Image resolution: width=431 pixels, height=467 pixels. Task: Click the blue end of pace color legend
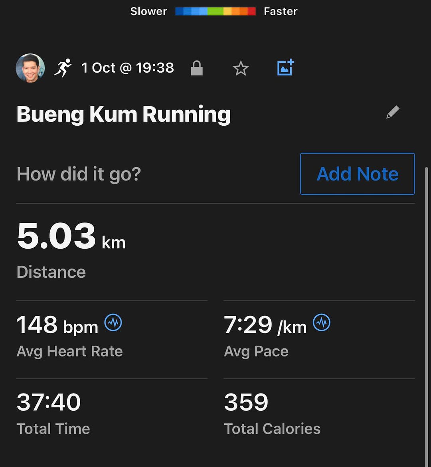[x=179, y=11]
